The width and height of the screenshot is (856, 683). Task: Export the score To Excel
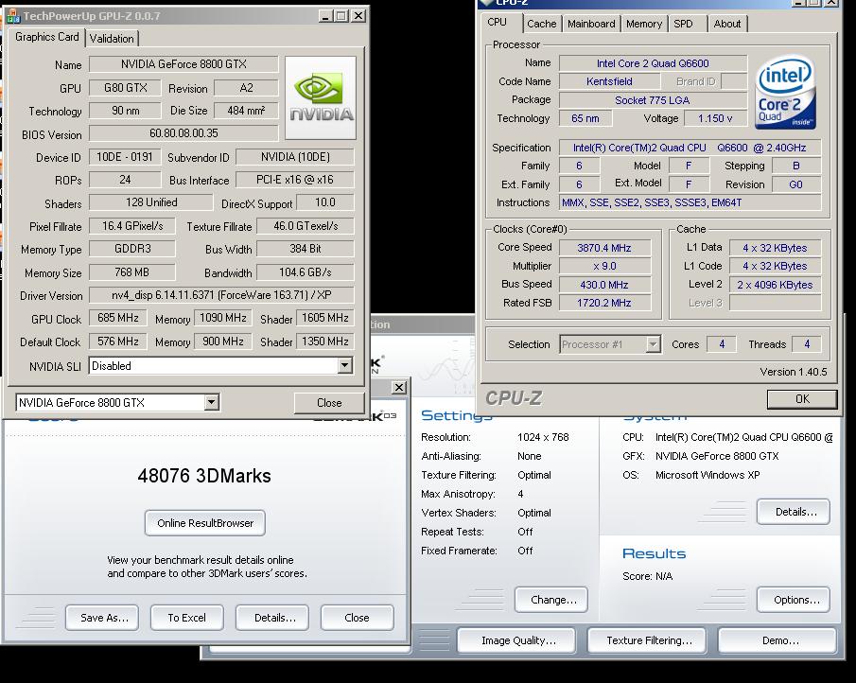click(186, 618)
